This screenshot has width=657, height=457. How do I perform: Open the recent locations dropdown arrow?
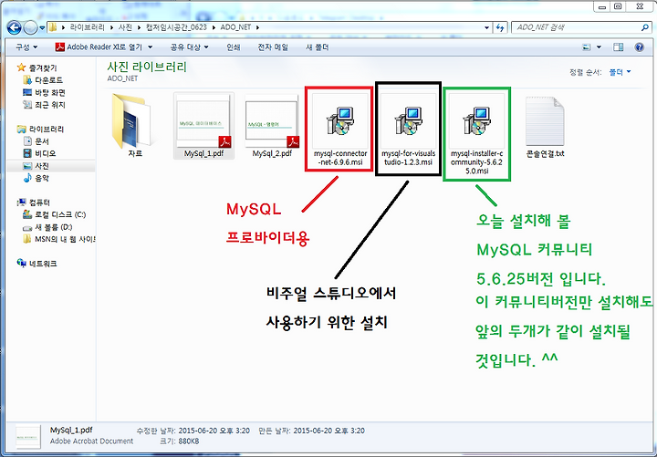(42, 28)
